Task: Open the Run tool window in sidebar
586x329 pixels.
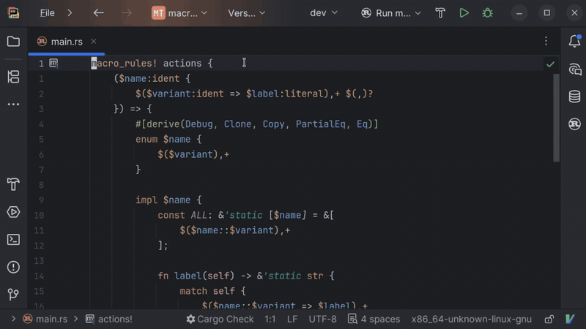Action: tap(13, 212)
